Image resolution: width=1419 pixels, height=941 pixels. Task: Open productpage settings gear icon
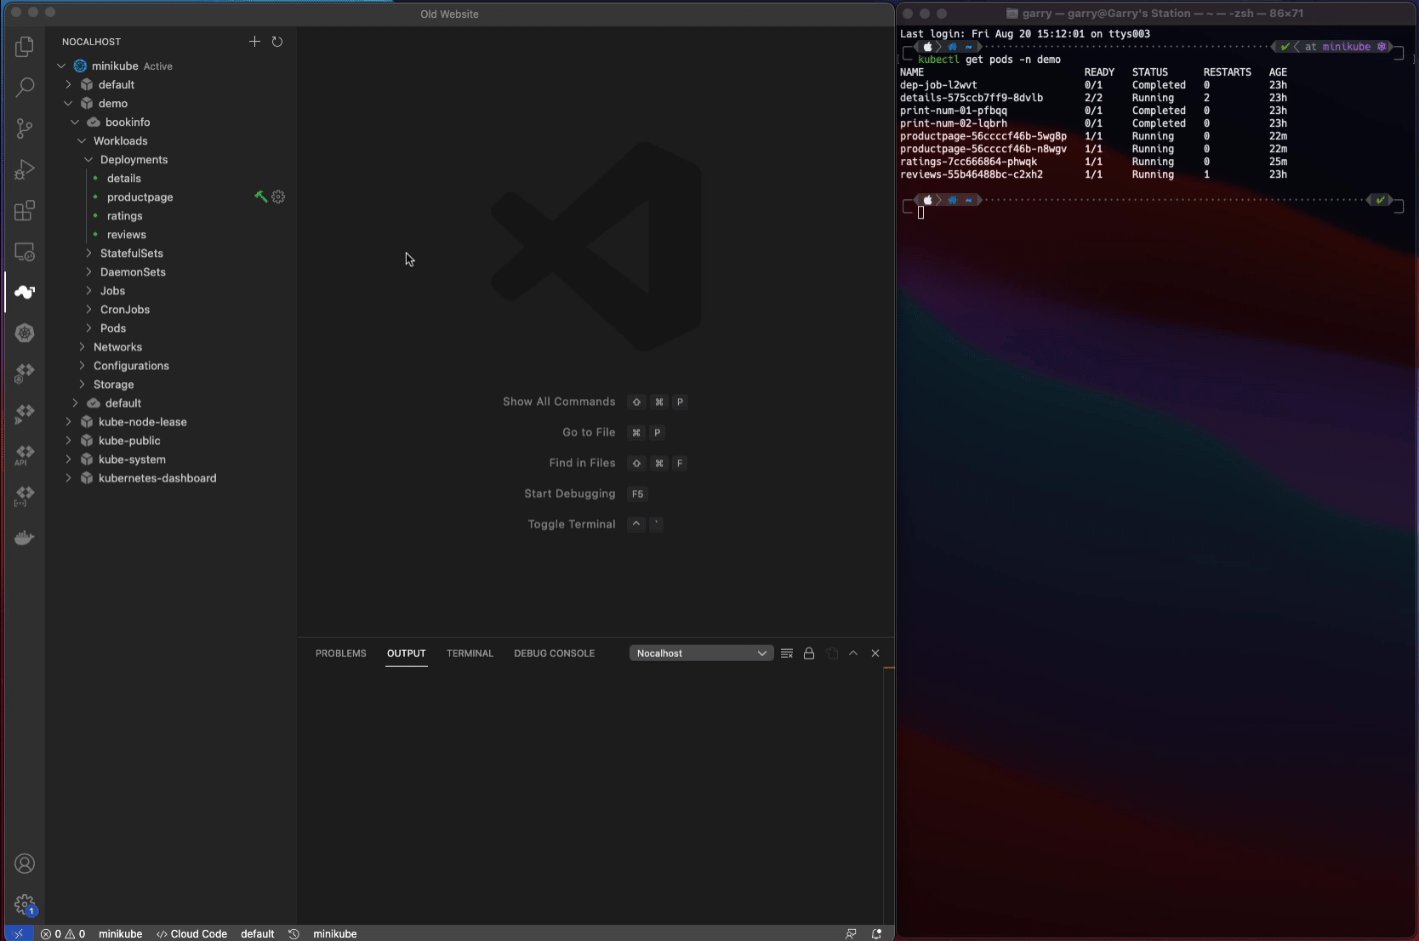click(278, 197)
